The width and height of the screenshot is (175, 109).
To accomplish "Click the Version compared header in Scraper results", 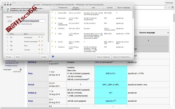I will 75,8.
